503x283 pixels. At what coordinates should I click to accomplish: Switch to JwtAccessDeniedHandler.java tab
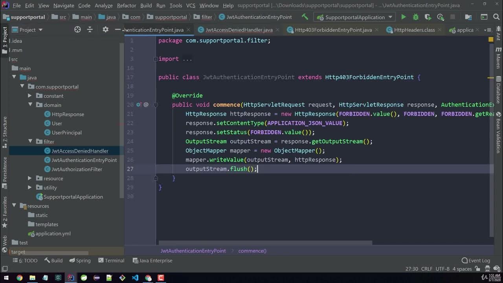tap(239, 30)
